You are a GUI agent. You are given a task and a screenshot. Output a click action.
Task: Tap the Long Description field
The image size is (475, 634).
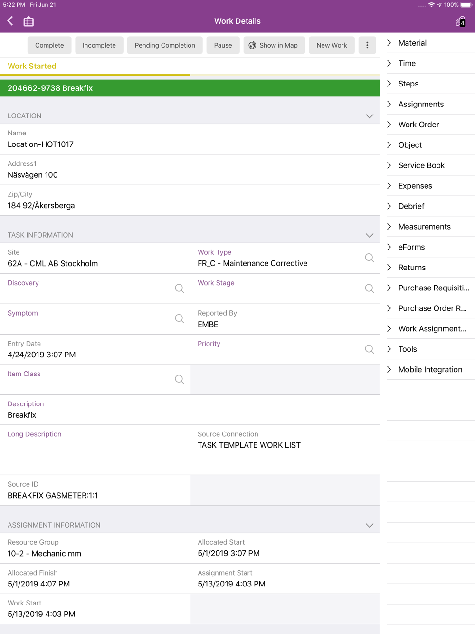pos(95,450)
